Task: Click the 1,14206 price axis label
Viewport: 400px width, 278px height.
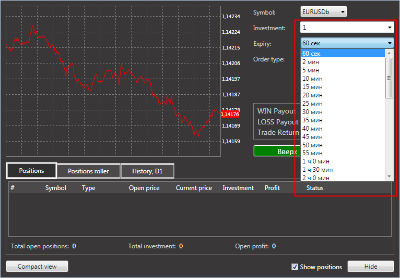Action: pyautogui.click(x=231, y=64)
